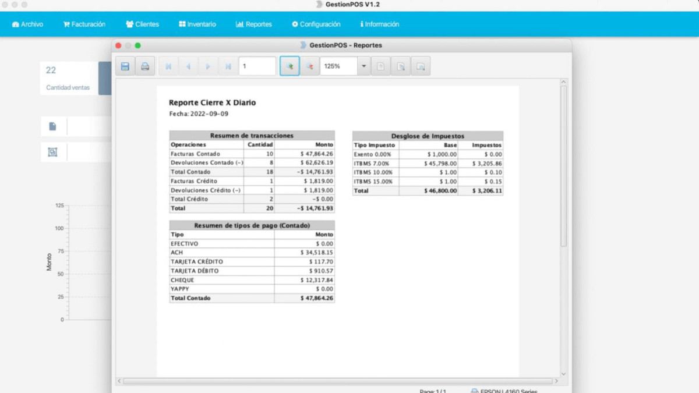This screenshot has height=393, width=699.
Task: Go to previous report page
Action: pyautogui.click(x=188, y=66)
